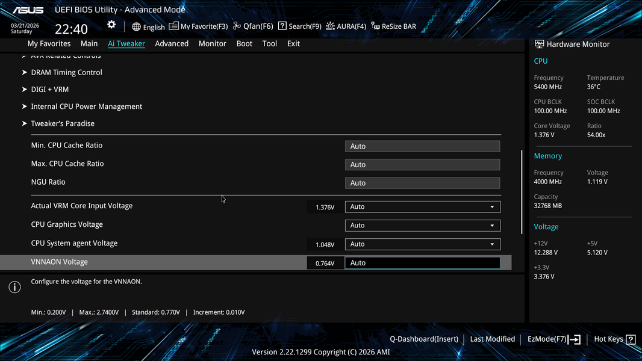Click Max. CPU Cache Ratio field
This screenshot has width=642, height=361.
pos(423,165)
